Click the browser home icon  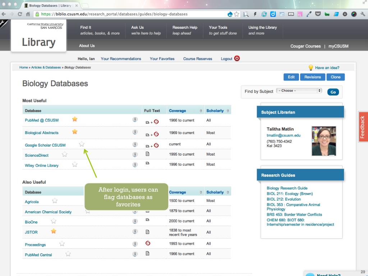[x=27, y=14]
